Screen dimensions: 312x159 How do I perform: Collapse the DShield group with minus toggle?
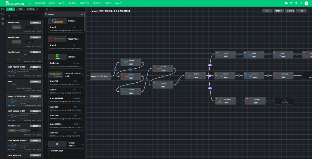click(46, 57)
